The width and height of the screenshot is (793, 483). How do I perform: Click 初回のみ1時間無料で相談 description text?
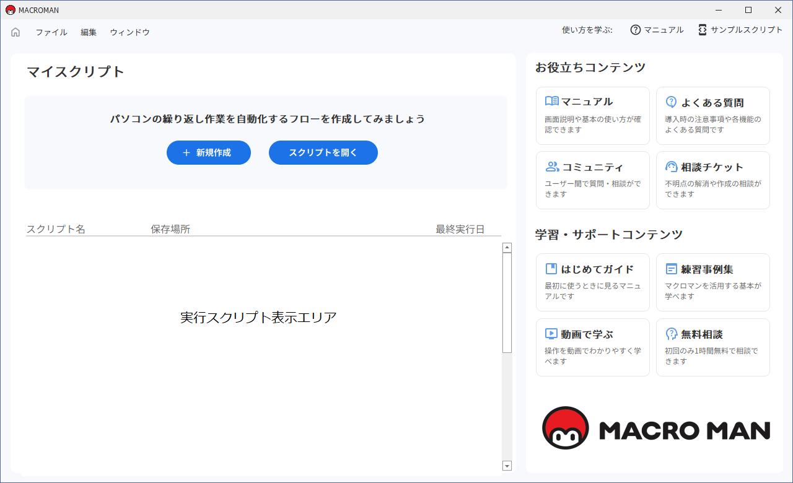click(x=711, y=355)
